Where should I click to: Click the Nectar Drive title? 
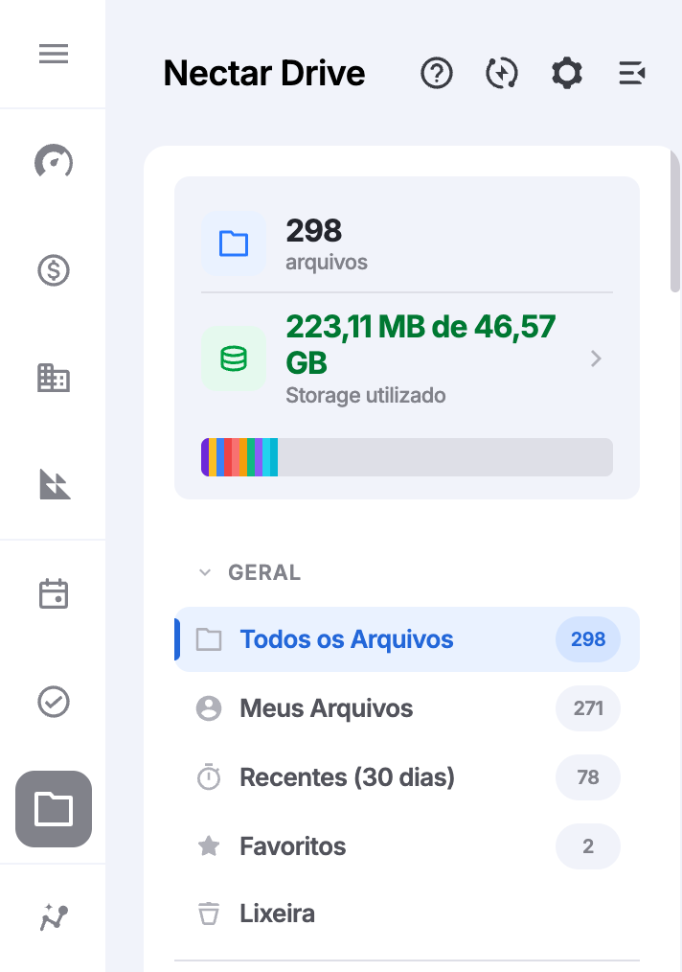tap(264, 73)
